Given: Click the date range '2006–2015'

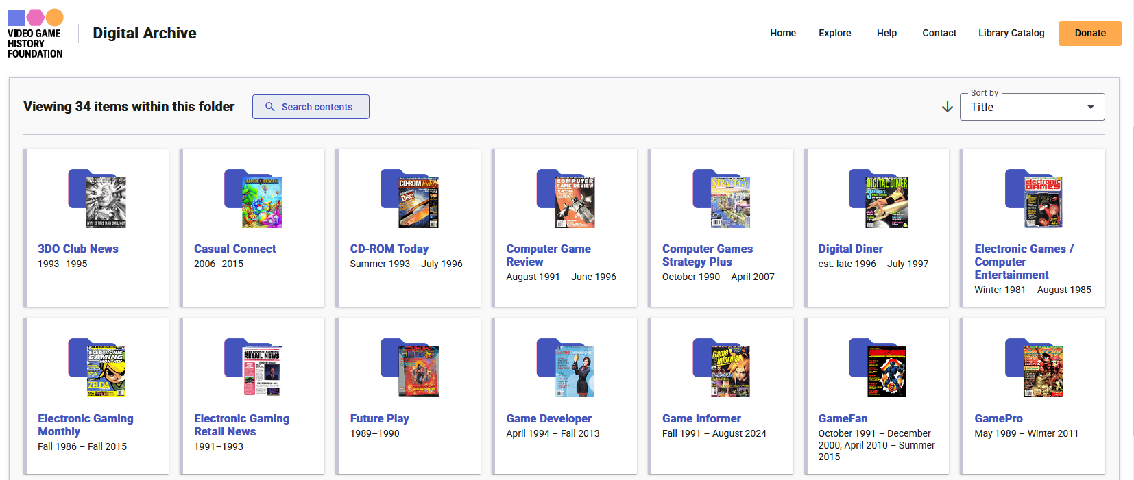Looking at the screenshot, I should (219, 264).
